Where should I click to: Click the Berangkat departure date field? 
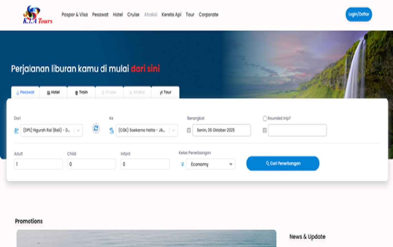tap(222, 130)
